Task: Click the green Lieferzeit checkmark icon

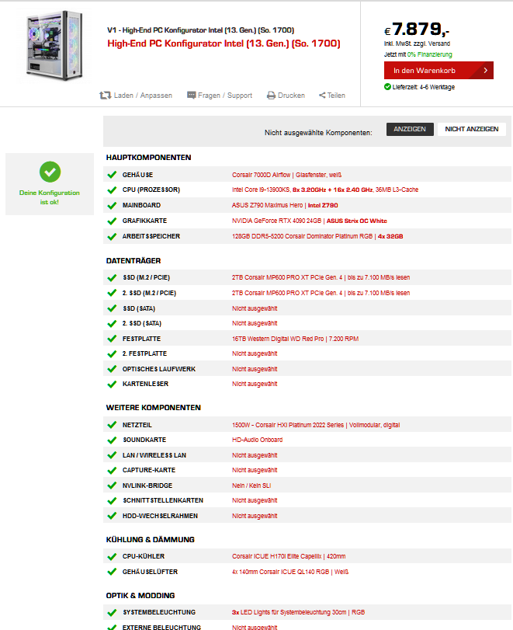Action: click(387, 86)
